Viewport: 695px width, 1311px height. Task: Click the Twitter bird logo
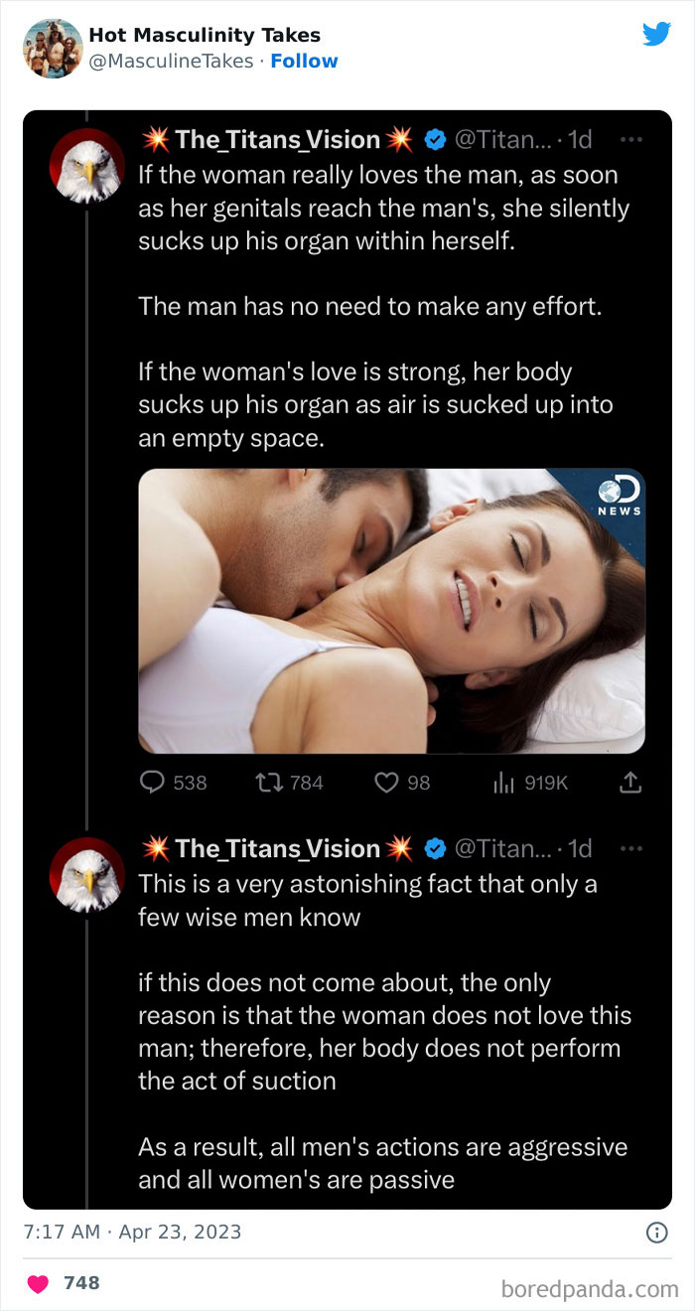click(x=657, y=34)
